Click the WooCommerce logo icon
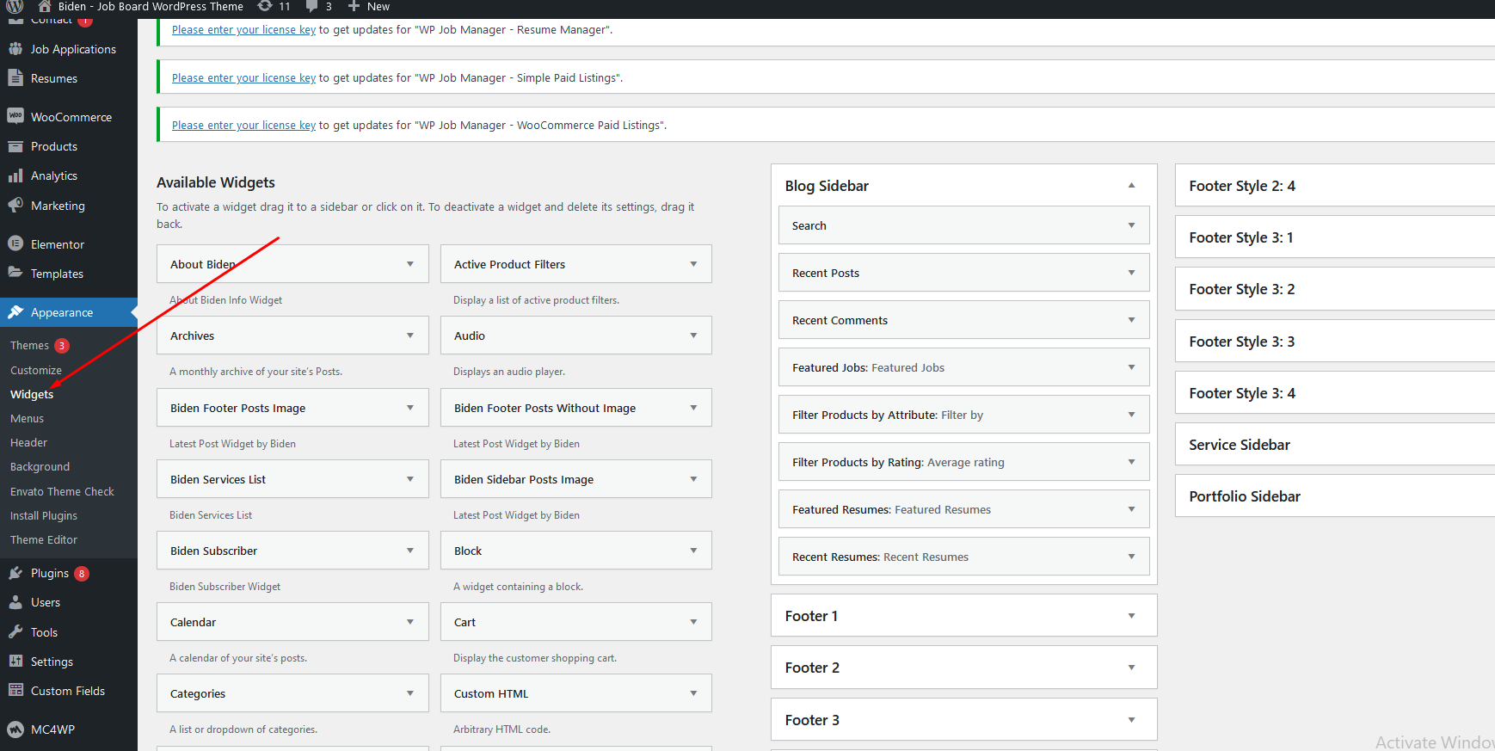 click(x=15, y=116)
